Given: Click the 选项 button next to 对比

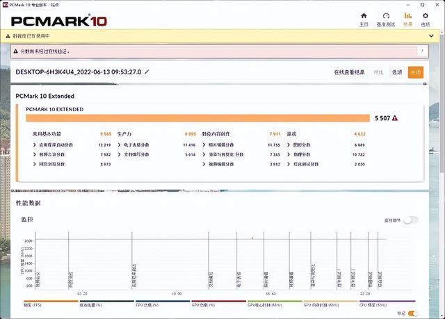Looking at the screenshot, I should (396, 72).
